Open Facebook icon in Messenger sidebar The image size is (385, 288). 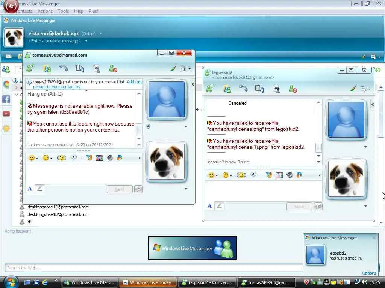tap(6, 99)
